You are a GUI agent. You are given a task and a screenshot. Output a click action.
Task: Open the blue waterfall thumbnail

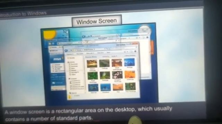(x=105, y=87)
